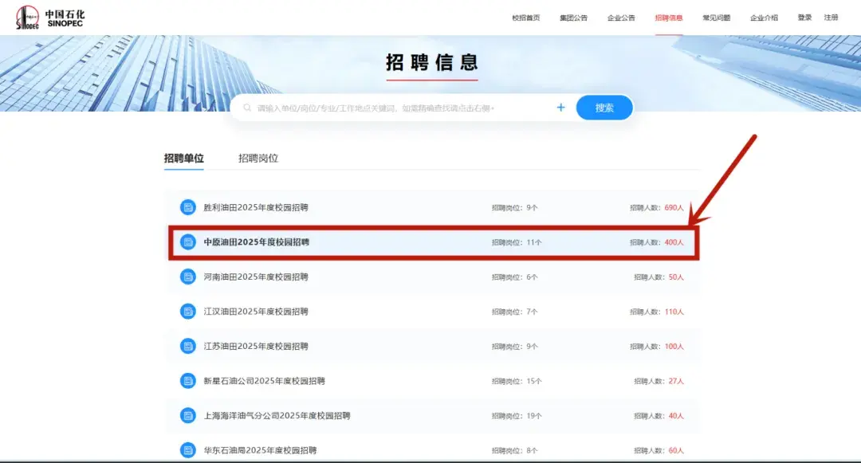Click the calendar icon beside 江苏油田 recruitment
This screenshot has height=463, width=861.
pos(187,346)
